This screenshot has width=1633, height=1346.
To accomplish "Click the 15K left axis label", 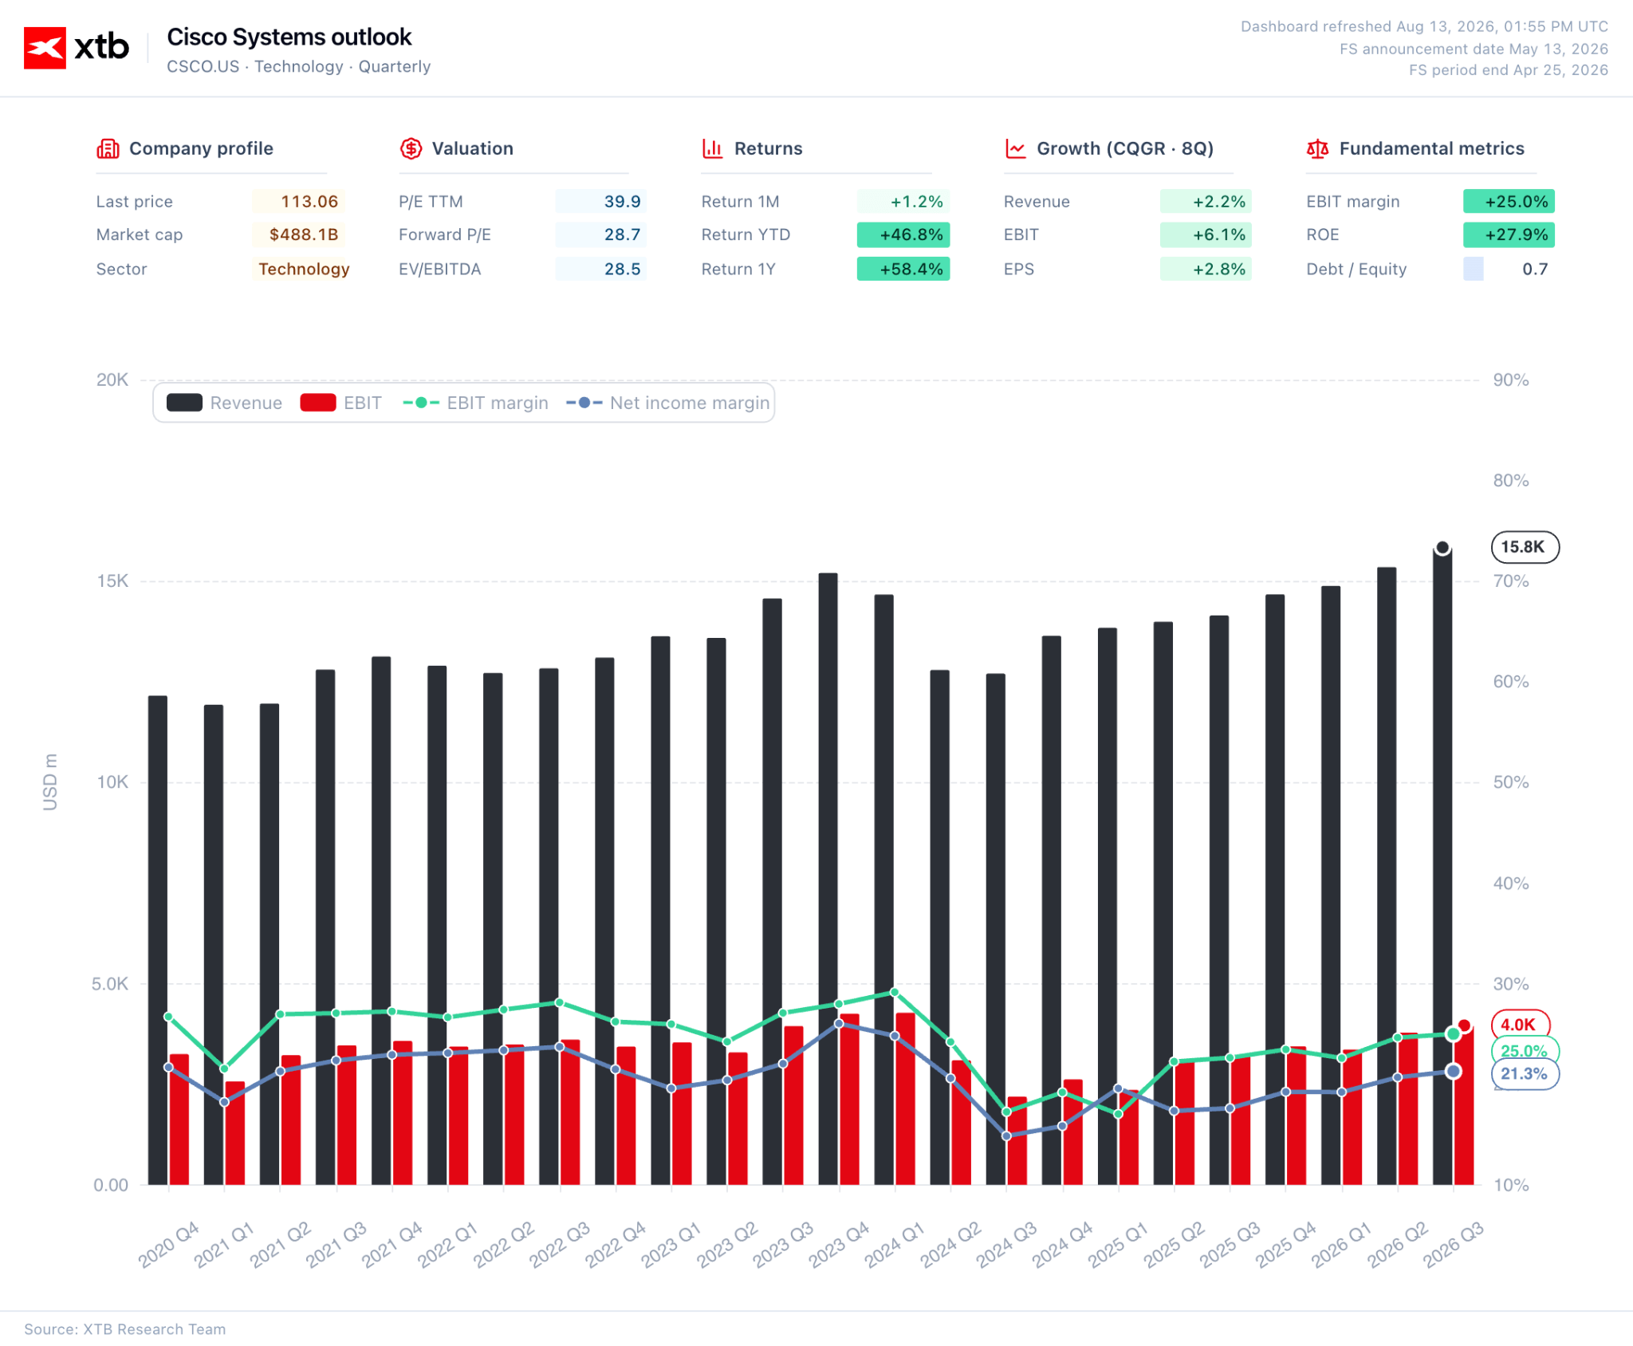I will click(112, 581).
